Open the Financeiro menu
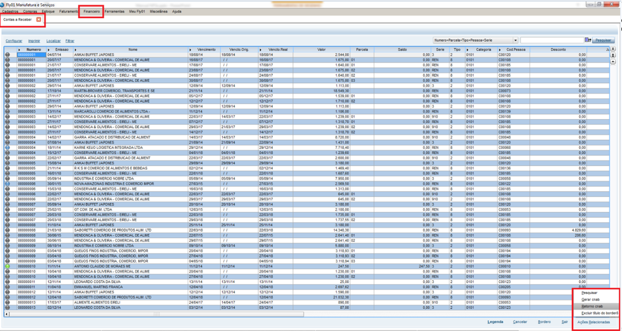 pos(92,12)
